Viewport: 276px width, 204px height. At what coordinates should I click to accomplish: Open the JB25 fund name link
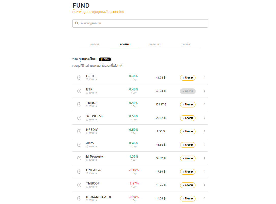(90, 143)
